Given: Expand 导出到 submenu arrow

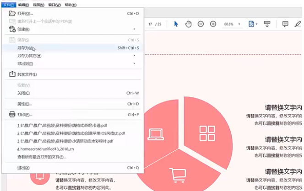Looking at the screenshot, I should point(134,64).
